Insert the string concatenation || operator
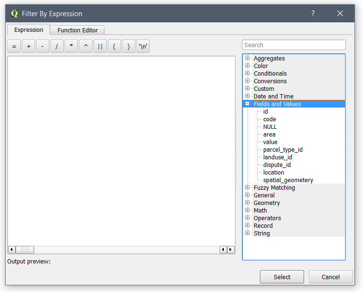Image resolution: width=363 pixels, height=292 pixels. click(x=100, y=47)
